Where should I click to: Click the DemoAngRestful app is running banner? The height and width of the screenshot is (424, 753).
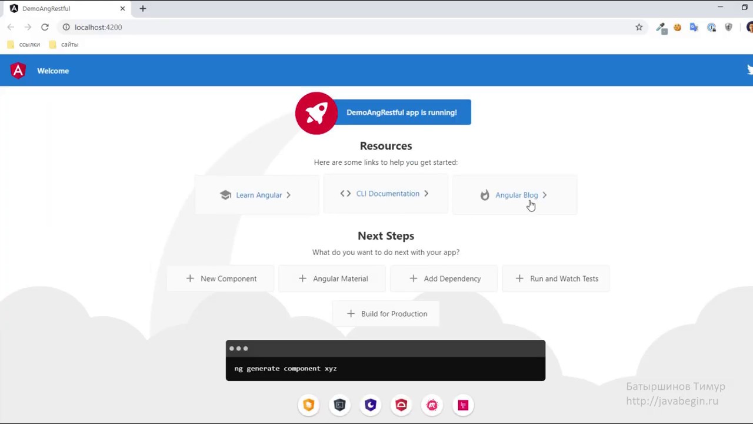(x=401, y=112)
